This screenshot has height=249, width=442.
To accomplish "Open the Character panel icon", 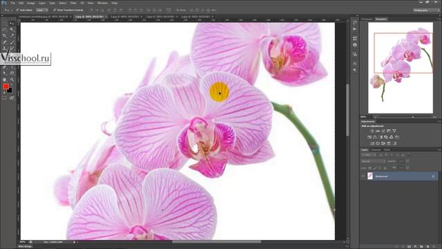I will [354, 64].
